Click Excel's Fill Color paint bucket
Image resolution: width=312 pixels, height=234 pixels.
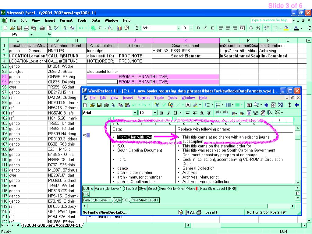click(286, 28)
